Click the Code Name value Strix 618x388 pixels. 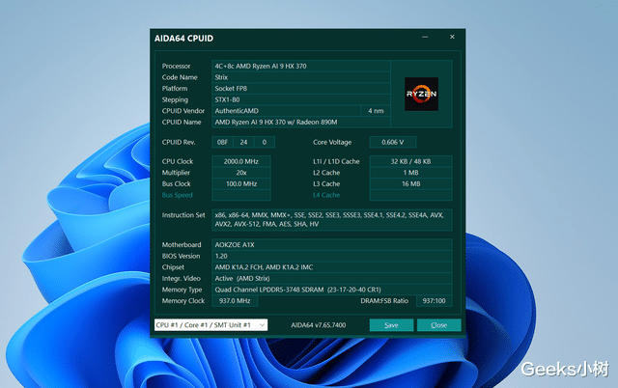click(x=301, y=77)
